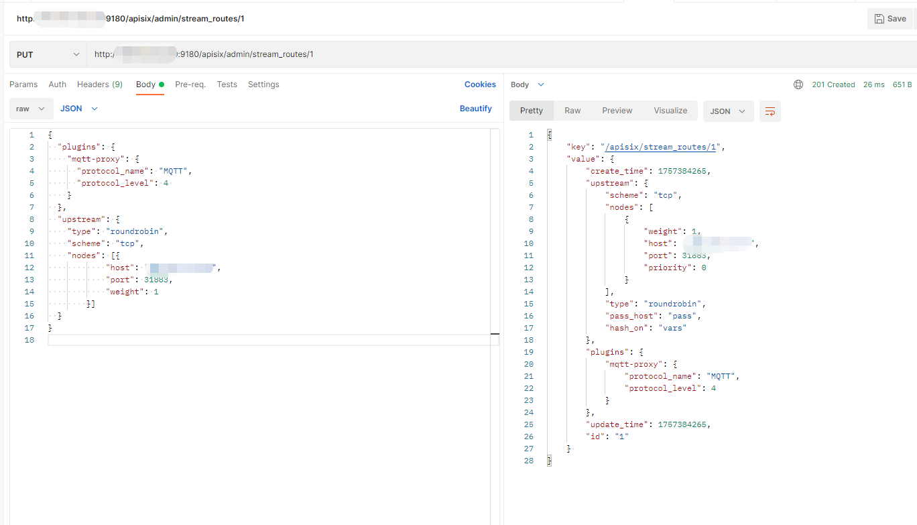Select the Pretty response view
This screenshot has width=917, height=525.
[x=532, y=111]
